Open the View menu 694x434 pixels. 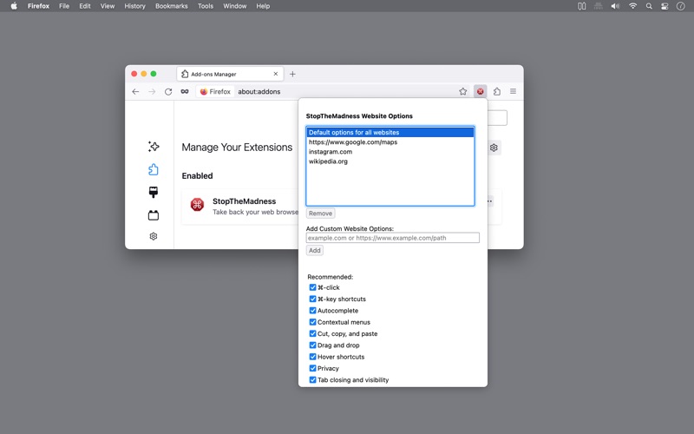click(107, 6)
